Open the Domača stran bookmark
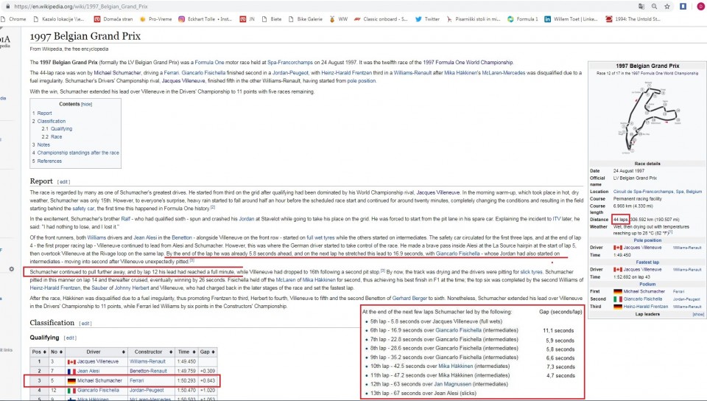The width and height of the screenshot is (707, 401). [113, 19]
